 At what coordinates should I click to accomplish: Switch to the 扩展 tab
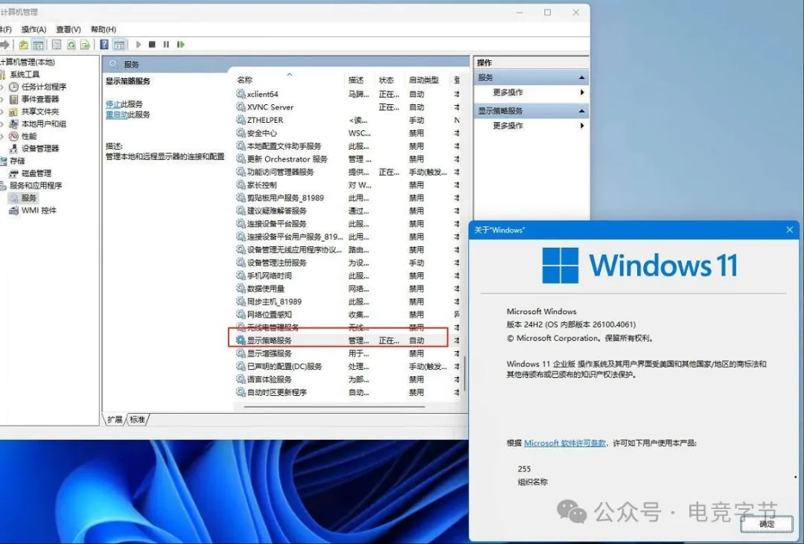pos(115,420)
